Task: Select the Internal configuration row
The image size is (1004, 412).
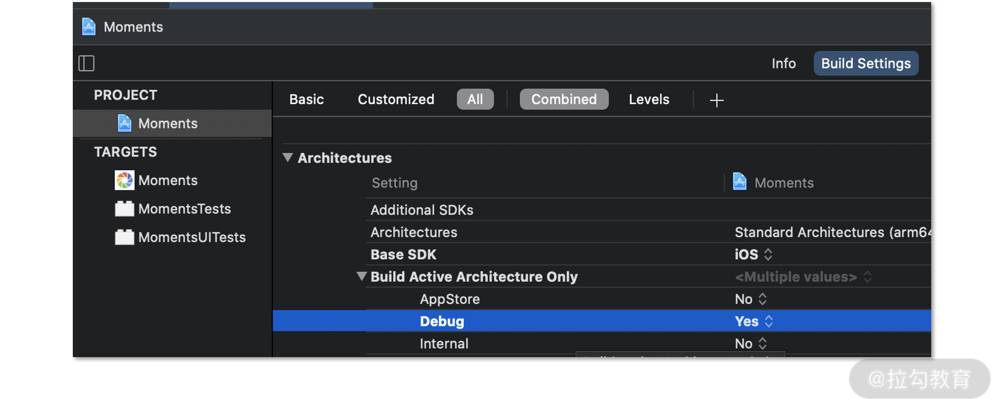Action: [x=648, y=344]
